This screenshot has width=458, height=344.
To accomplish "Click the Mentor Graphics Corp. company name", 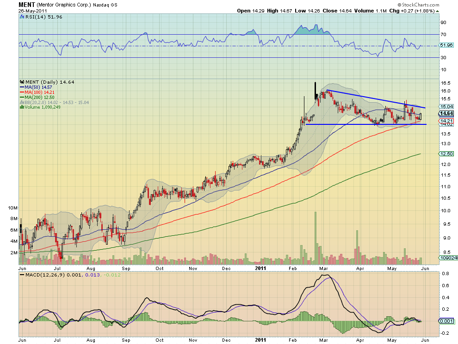I will pyautogui.click(x=64, y=5).
